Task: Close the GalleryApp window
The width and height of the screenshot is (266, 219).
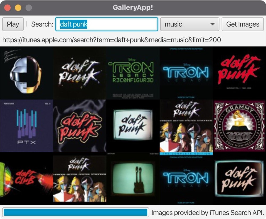Action: point(7,8)
